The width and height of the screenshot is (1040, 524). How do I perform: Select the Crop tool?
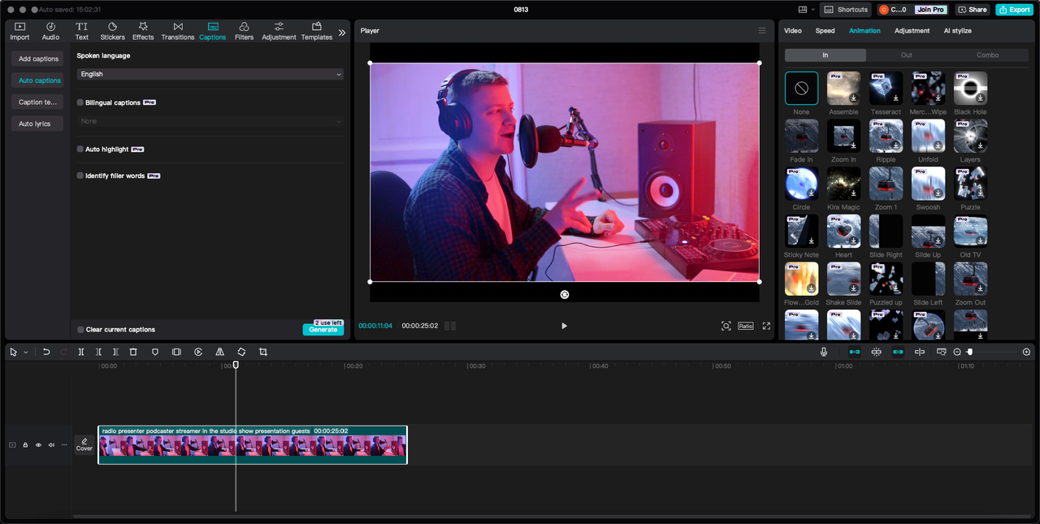pyautogui.click(x=263, y=352)
